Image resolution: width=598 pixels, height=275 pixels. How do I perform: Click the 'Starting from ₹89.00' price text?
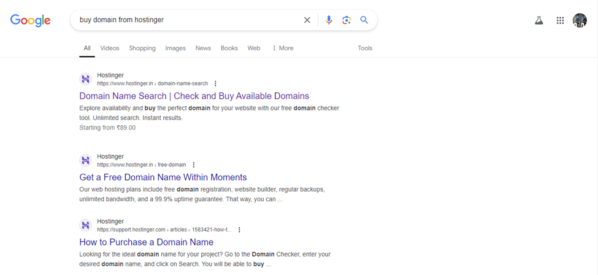point(107,128)
